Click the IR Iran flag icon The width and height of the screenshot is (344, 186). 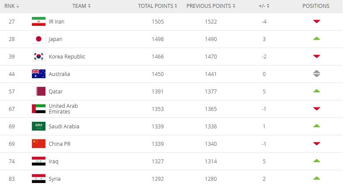38,21
